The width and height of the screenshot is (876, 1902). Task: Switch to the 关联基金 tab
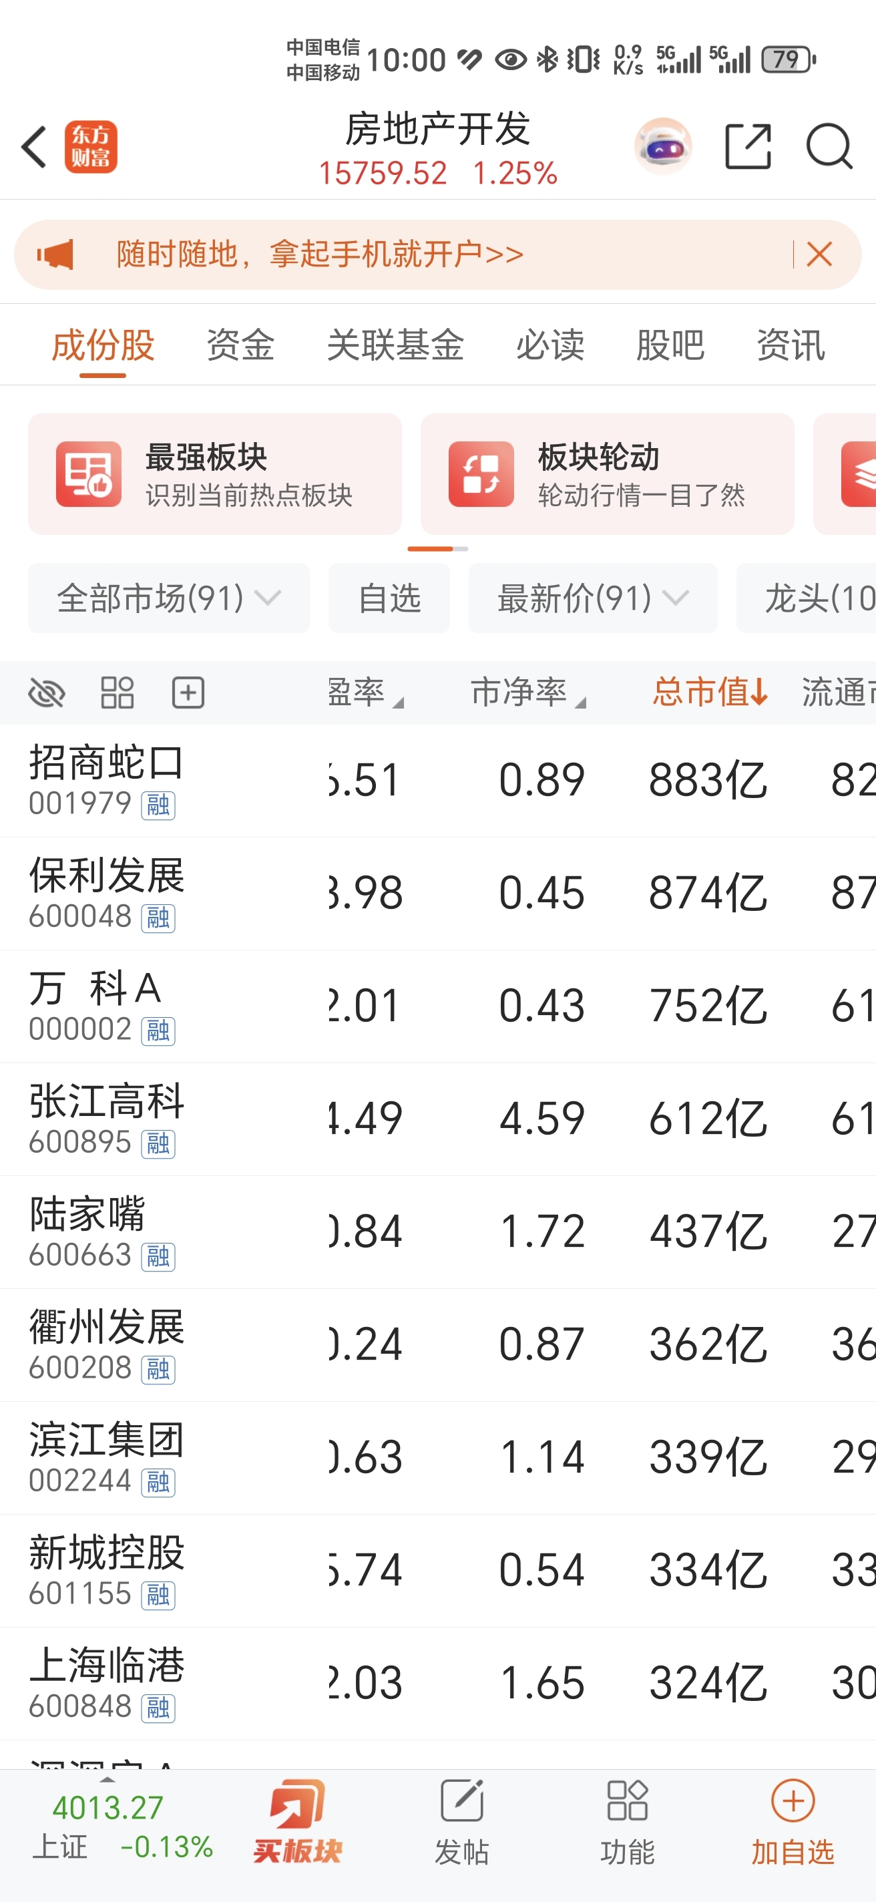[x=395, y=345]
